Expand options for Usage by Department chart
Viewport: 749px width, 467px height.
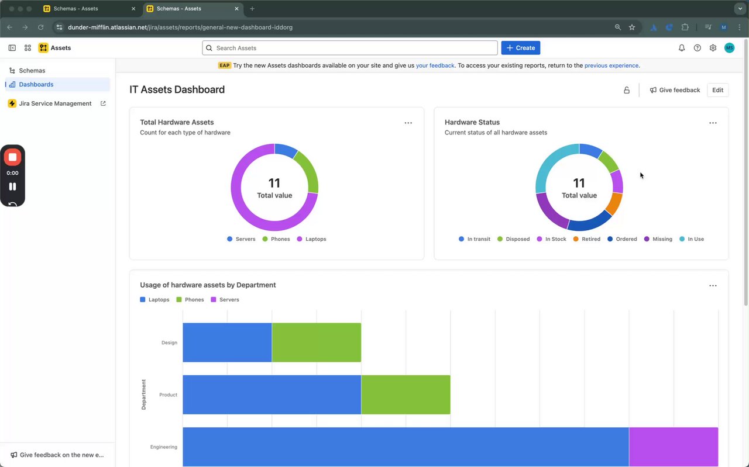point(713,286)
